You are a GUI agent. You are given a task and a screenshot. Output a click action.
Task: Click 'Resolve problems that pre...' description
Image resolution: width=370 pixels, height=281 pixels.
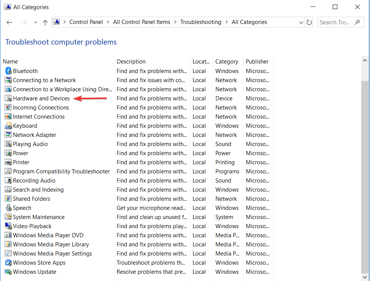pos(151,272)
